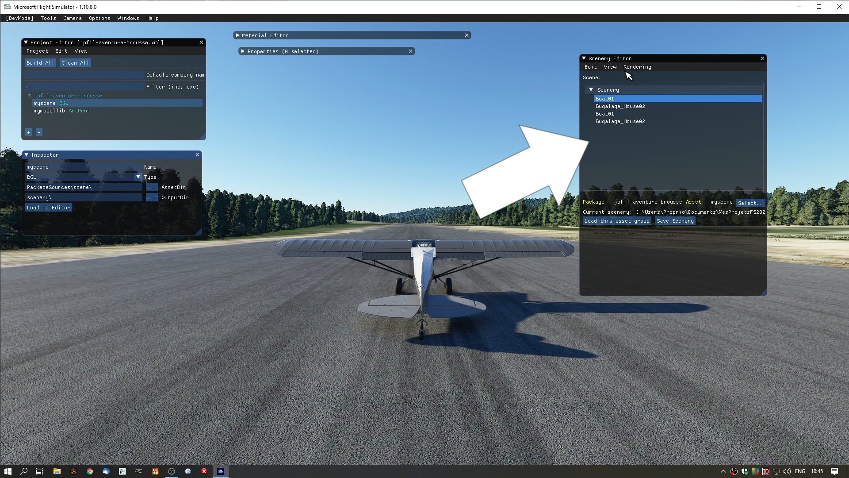Open the Tools menu in the DevMode bar
Image resolution: width=849 pixels, height=478 pixels.
pyautogui.click(x=48, y=18)
